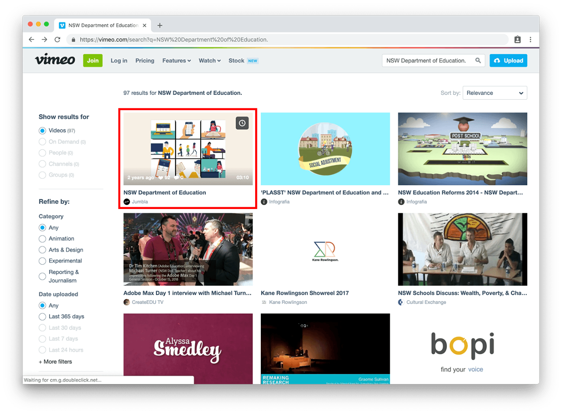Click the search magnifier icon
This screenshot has width=562, height=414.
coord(478,61)
